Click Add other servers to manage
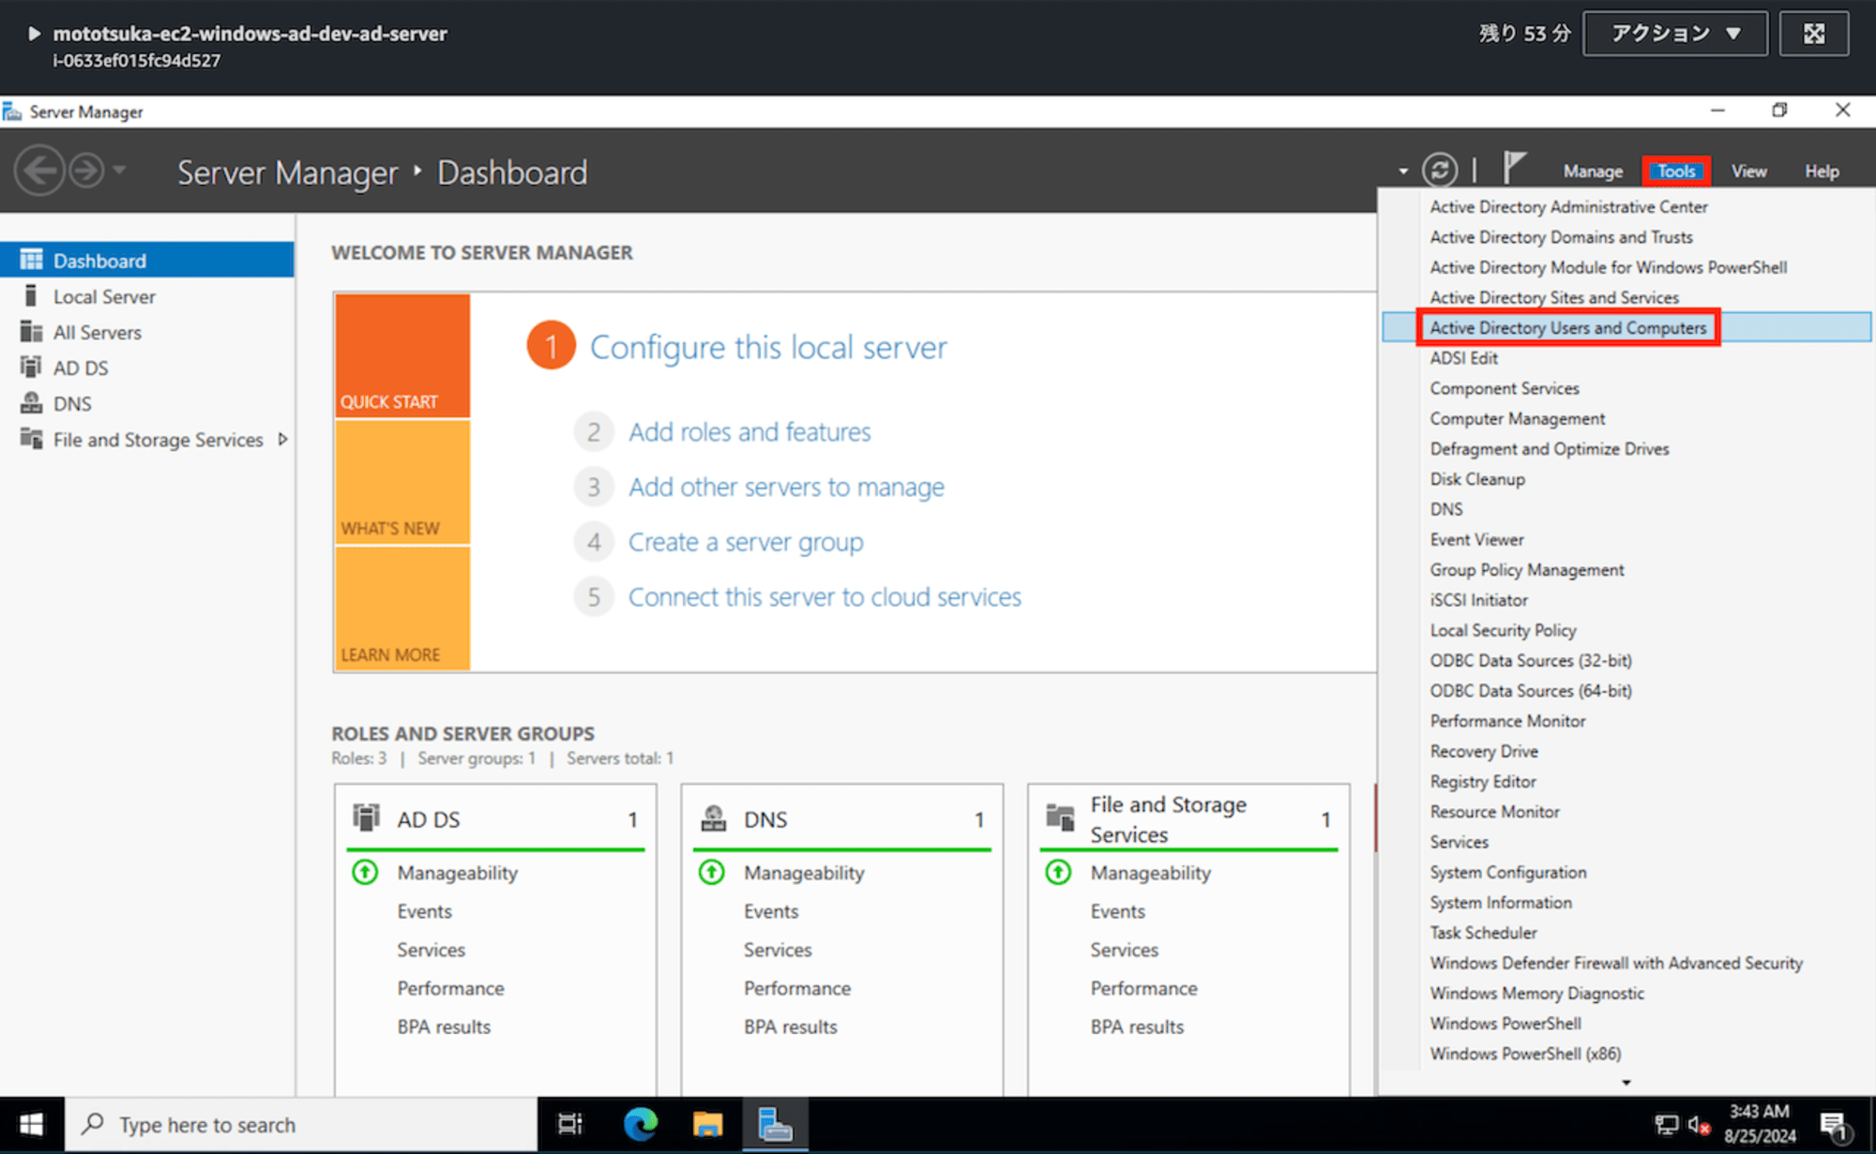 tap(786, 487)
